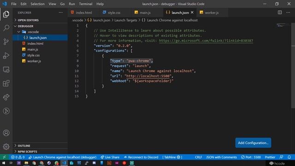Open the Source Control view icon
The image size is (295, 166).
pyautogui.click(x=6, y=41)
